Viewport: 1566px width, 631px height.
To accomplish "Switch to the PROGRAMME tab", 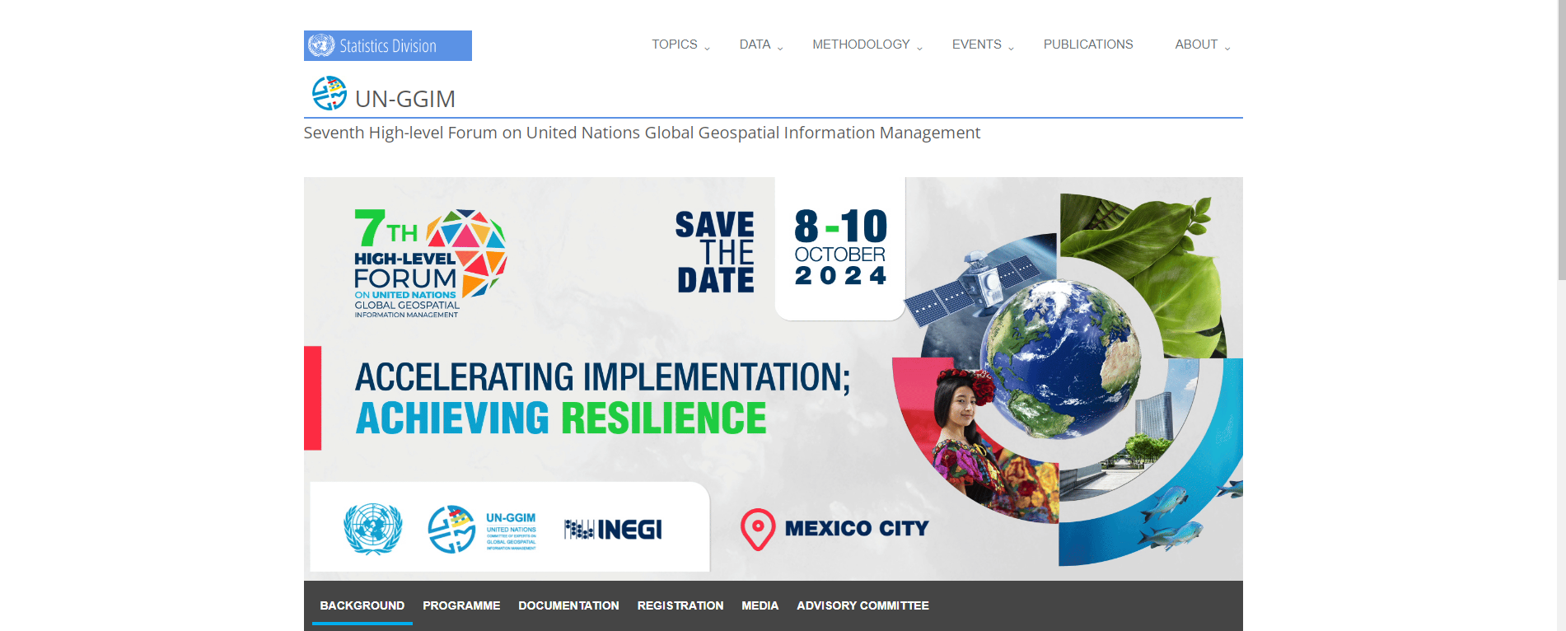I will (461, 605).
